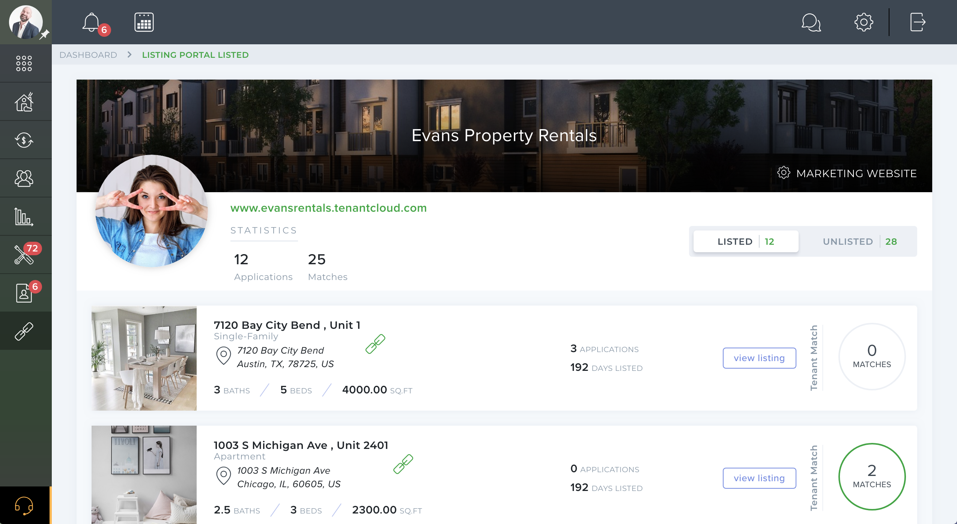Viewport: 957px width, 524px height.
Task: Click the location pin for 7120 Bay City Bend
Action: pyautogui.click(x=223, y=355)
